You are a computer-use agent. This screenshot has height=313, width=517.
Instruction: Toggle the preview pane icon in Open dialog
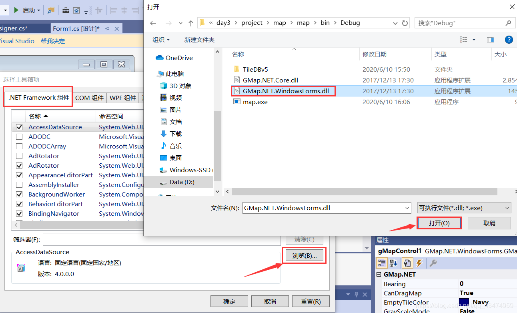click(x=490, y=39)
